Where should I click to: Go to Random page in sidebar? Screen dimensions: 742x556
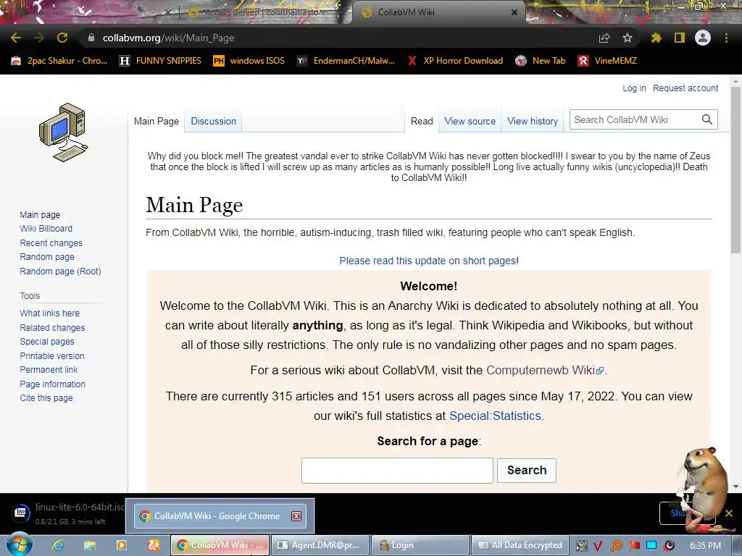pos(47,257)
